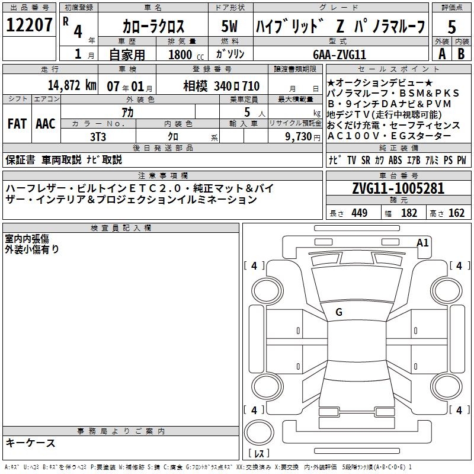Click the FAT shift type cell
The width and height of the screenshot is (474, 474).
(x=17, y=123)
